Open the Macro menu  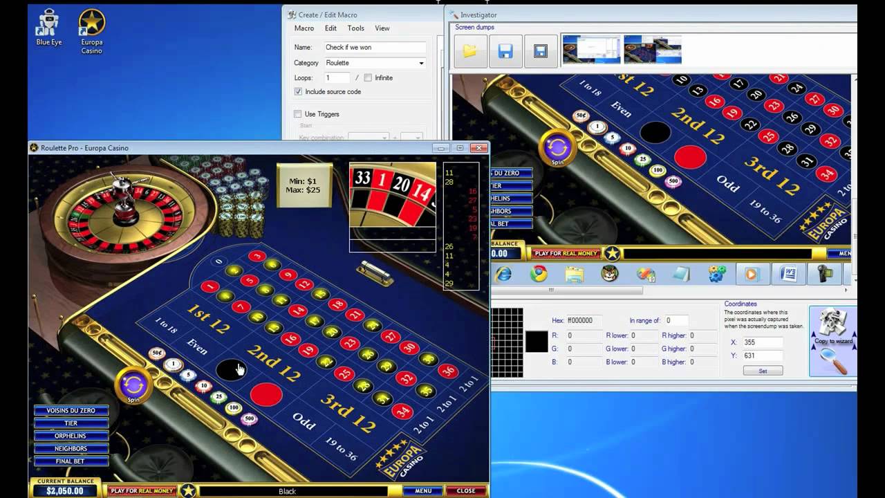click(x=304, y=28)
